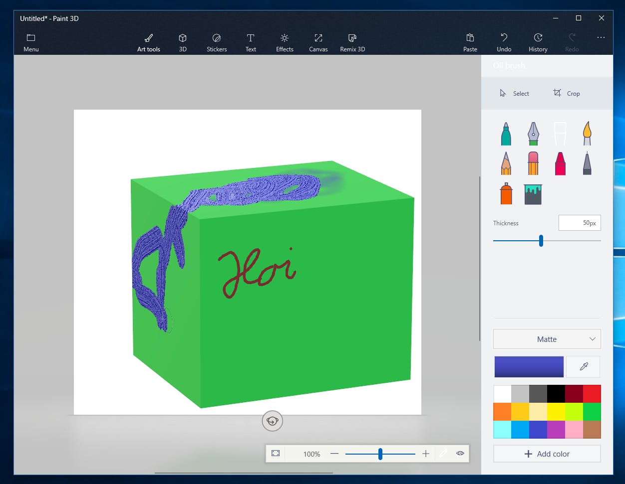Open the Stickers panel

216,42
